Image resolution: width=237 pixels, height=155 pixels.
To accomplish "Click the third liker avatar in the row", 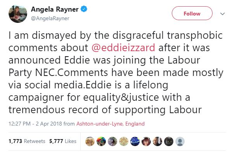I will tap(112, 141).
